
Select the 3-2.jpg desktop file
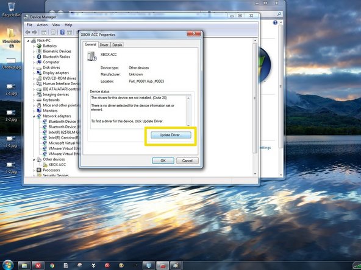pos(11,168)
